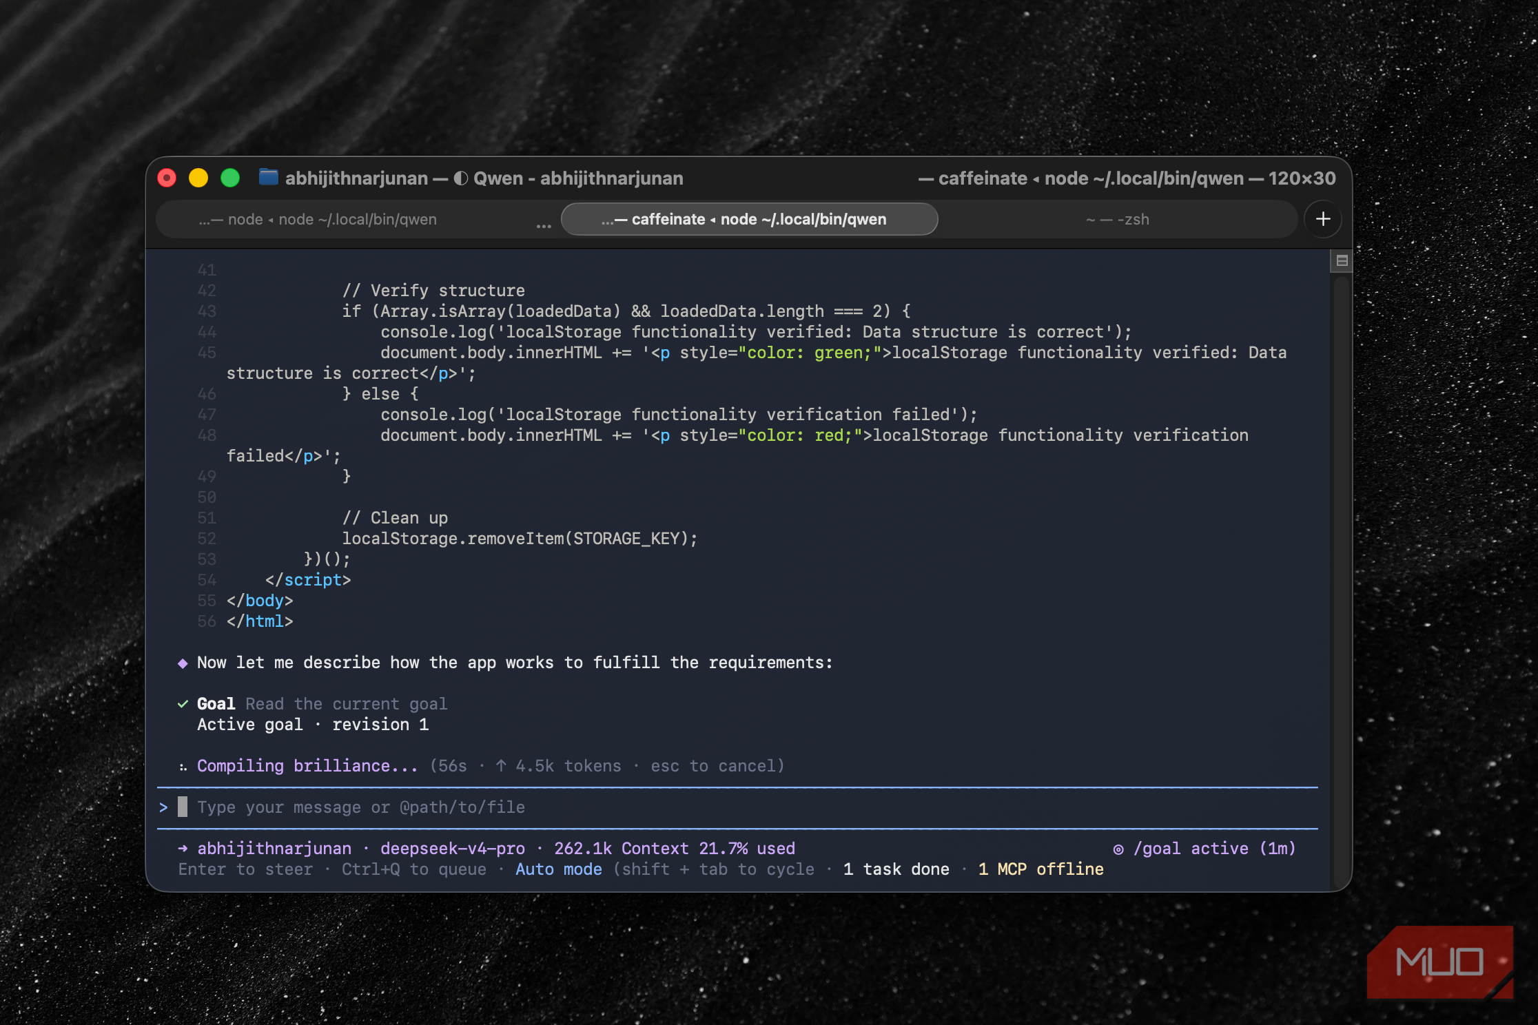
Task: Click the '// Verify structure' comment line
Action: click(x=433, y=291)
